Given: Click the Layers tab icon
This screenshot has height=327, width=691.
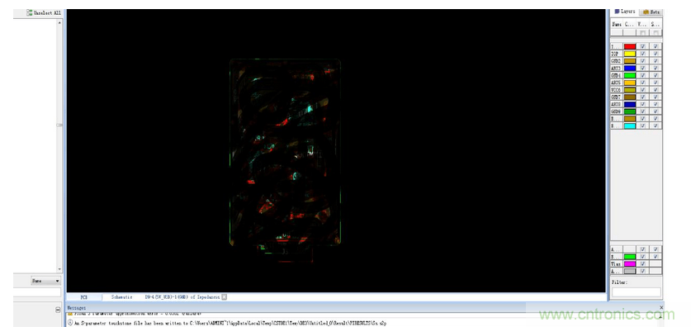Looking at the screenshot, I should pos(617,12).
